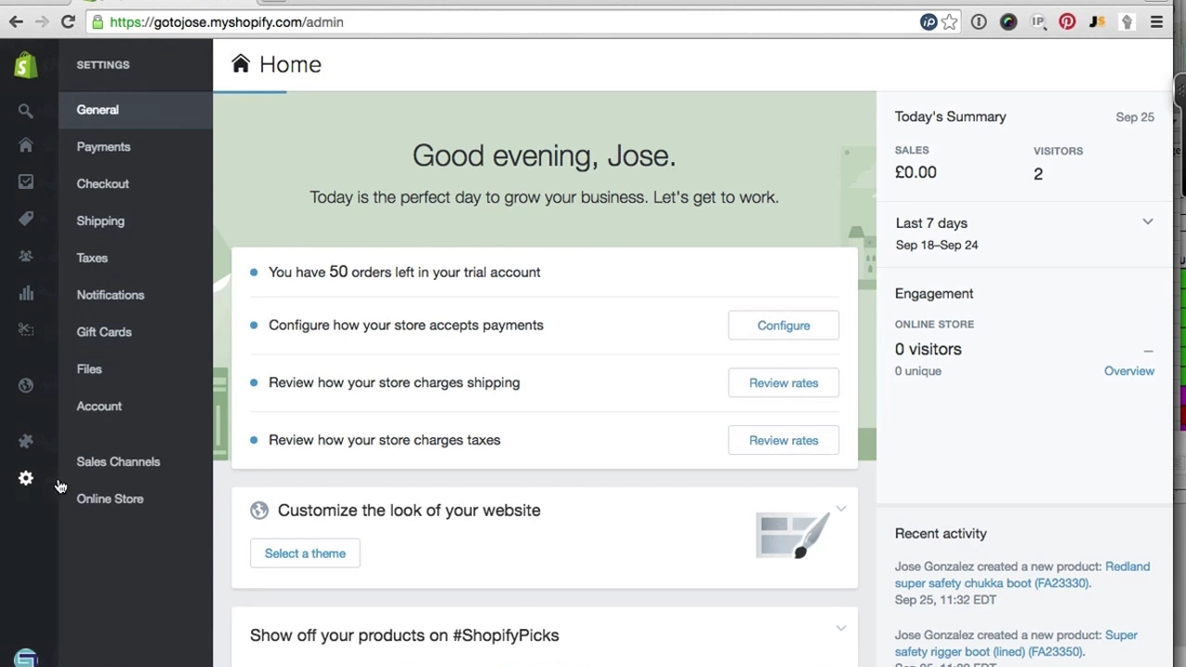Open Redland super safety chukka boot link

[1022, 574]
